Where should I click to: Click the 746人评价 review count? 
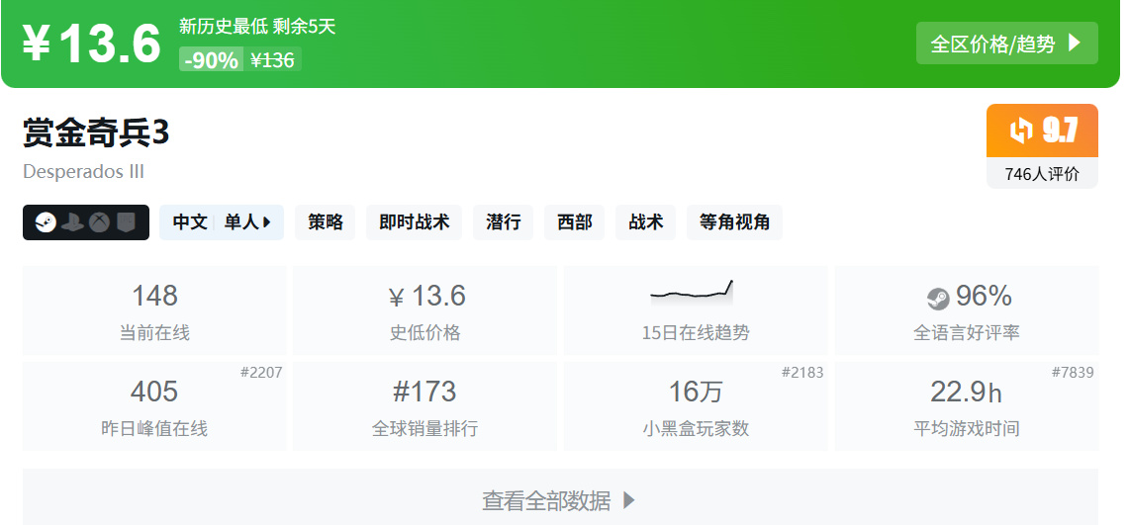click(1042, 173)
